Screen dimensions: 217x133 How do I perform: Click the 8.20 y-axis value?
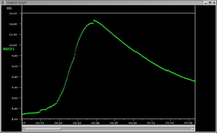pos(15,77)
